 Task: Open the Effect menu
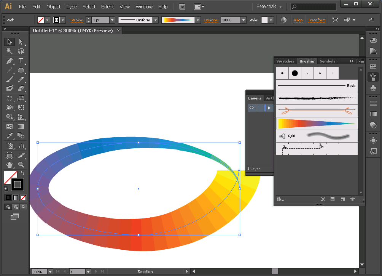click(107, 7)
